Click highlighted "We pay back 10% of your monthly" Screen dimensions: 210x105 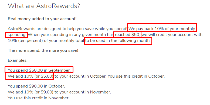tap(162, 29)
